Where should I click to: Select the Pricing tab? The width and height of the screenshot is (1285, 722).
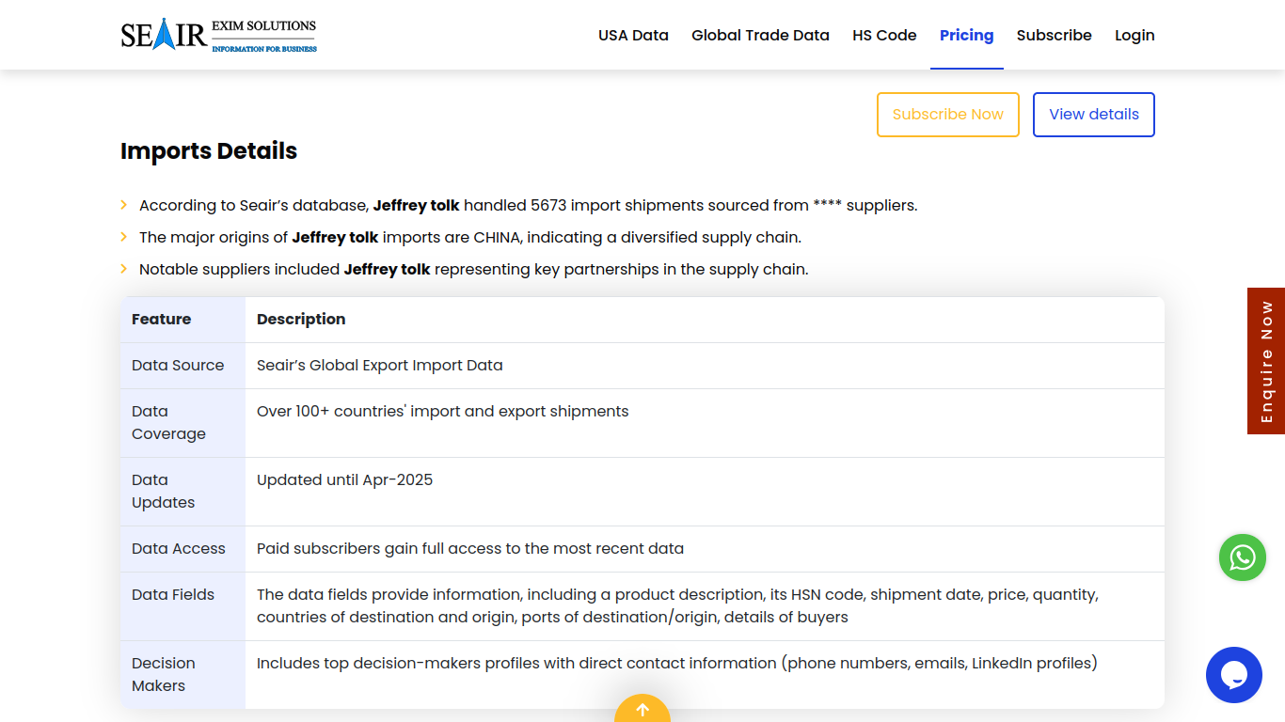click(x=966, y=35)
